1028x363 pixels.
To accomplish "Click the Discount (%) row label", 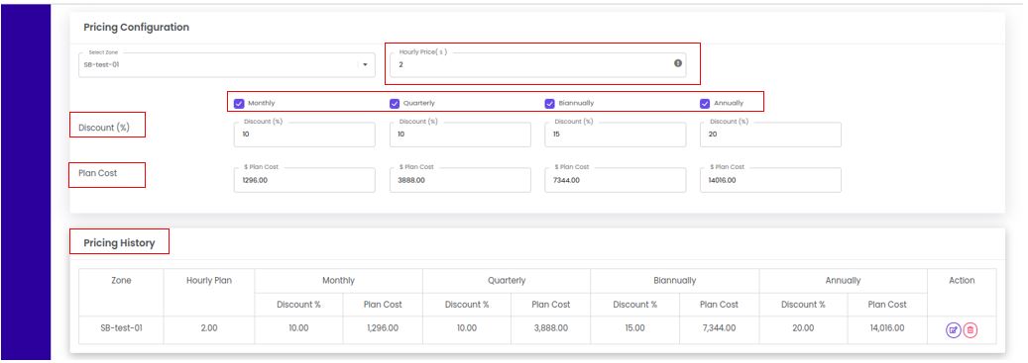I will [103, 129].
